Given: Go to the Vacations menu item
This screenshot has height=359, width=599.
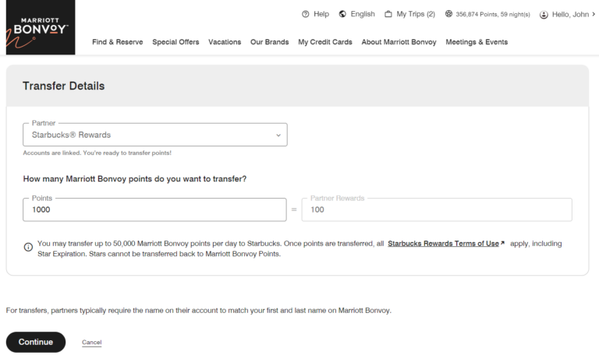Looking at the screenshot, I should 225,42.
